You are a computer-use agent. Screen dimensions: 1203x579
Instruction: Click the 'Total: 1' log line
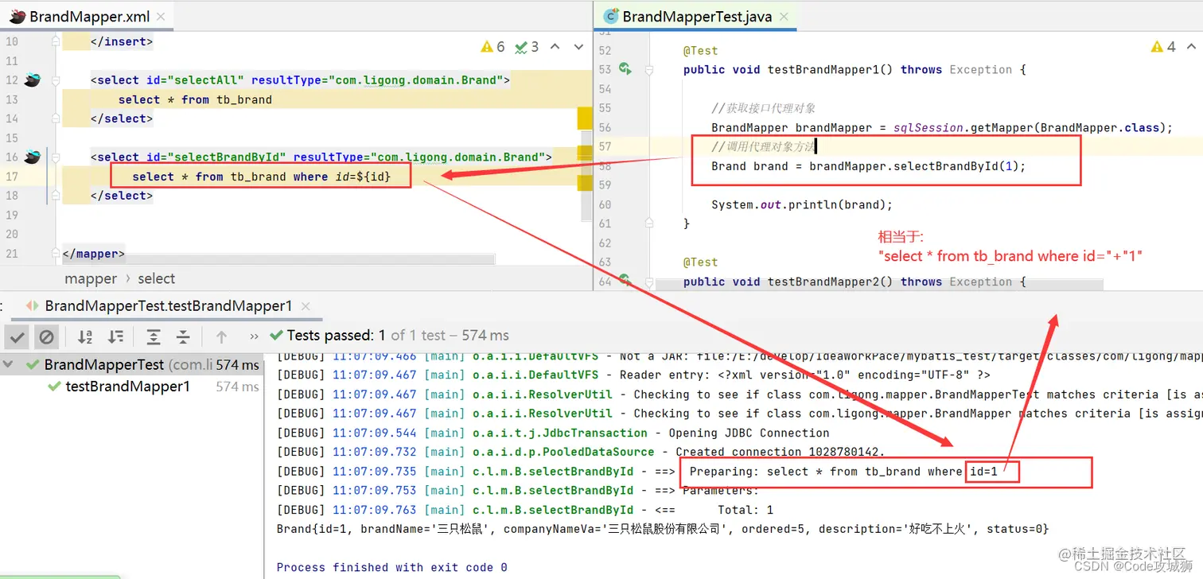tap(525, 510)
